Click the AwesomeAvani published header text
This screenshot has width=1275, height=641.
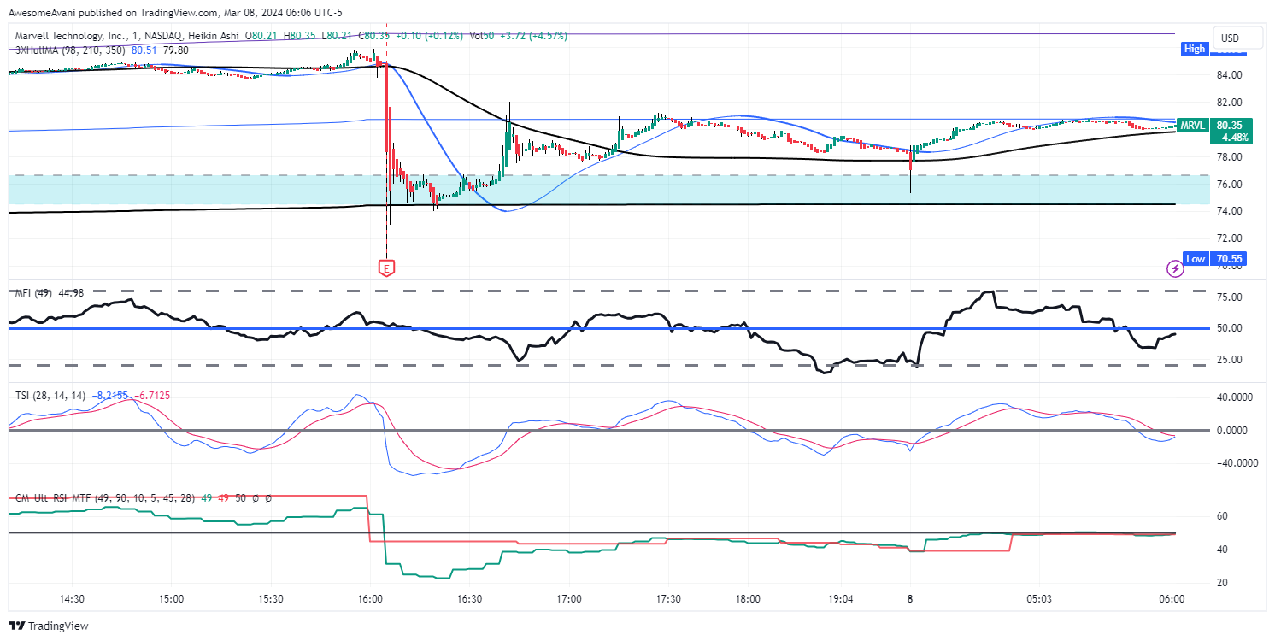tap(176, 13)
